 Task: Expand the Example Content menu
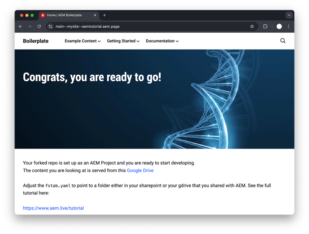point(82,41)
